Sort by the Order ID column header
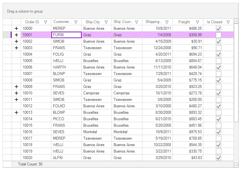The height and width of the screenshot is (170, 242). tap(32, 22)
